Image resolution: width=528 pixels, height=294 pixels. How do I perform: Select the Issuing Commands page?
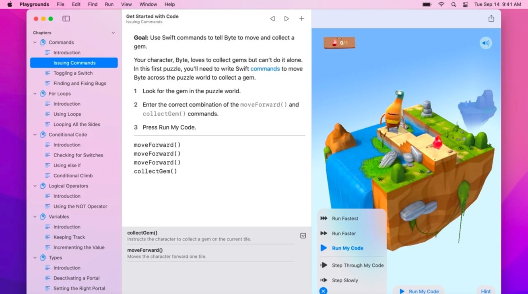74,63
